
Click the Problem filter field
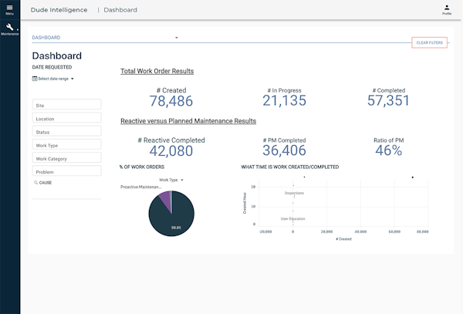[68, 171]
